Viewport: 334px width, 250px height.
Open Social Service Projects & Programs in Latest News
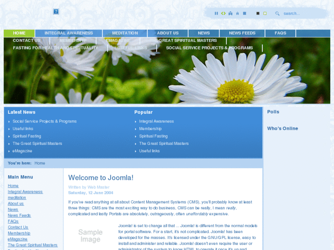click(x=45, y=121)
